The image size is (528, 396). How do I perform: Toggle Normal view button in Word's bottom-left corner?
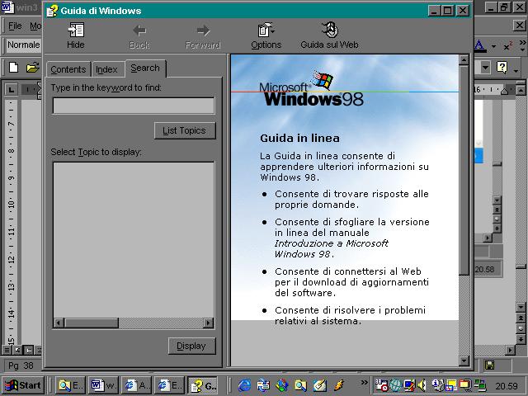click(7, 350)
